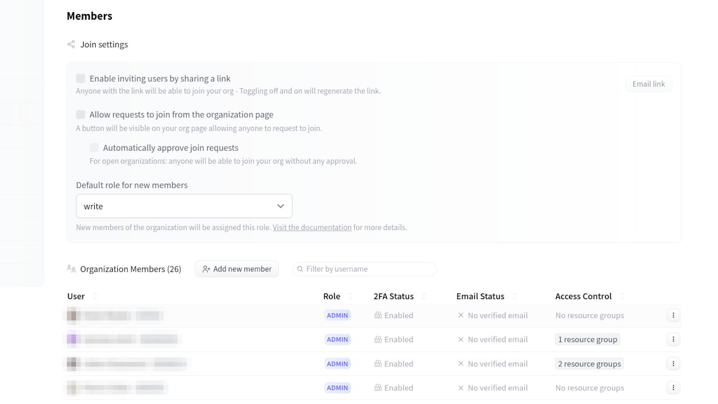Enable inviting users by sharing a link
The height and width of the screenshot is (404, 718).
coord(81,79)
